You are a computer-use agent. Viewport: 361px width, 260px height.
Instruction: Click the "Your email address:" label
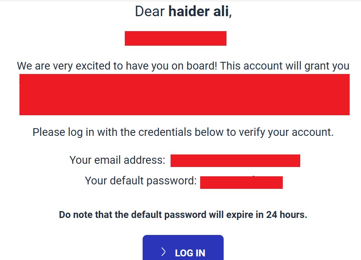coord(117,160)
